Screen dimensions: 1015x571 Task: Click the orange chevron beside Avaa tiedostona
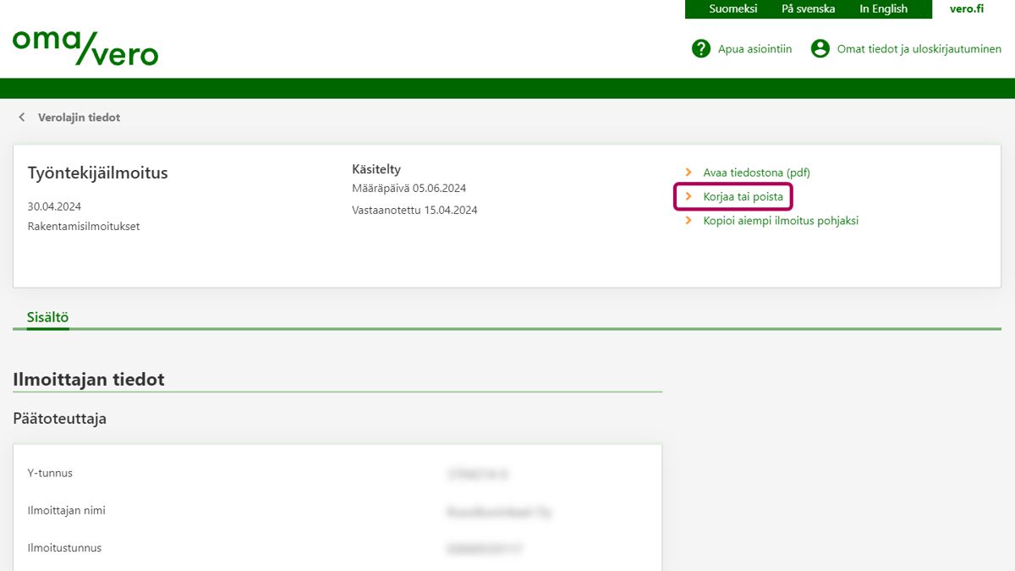click(x=689, y=173)
